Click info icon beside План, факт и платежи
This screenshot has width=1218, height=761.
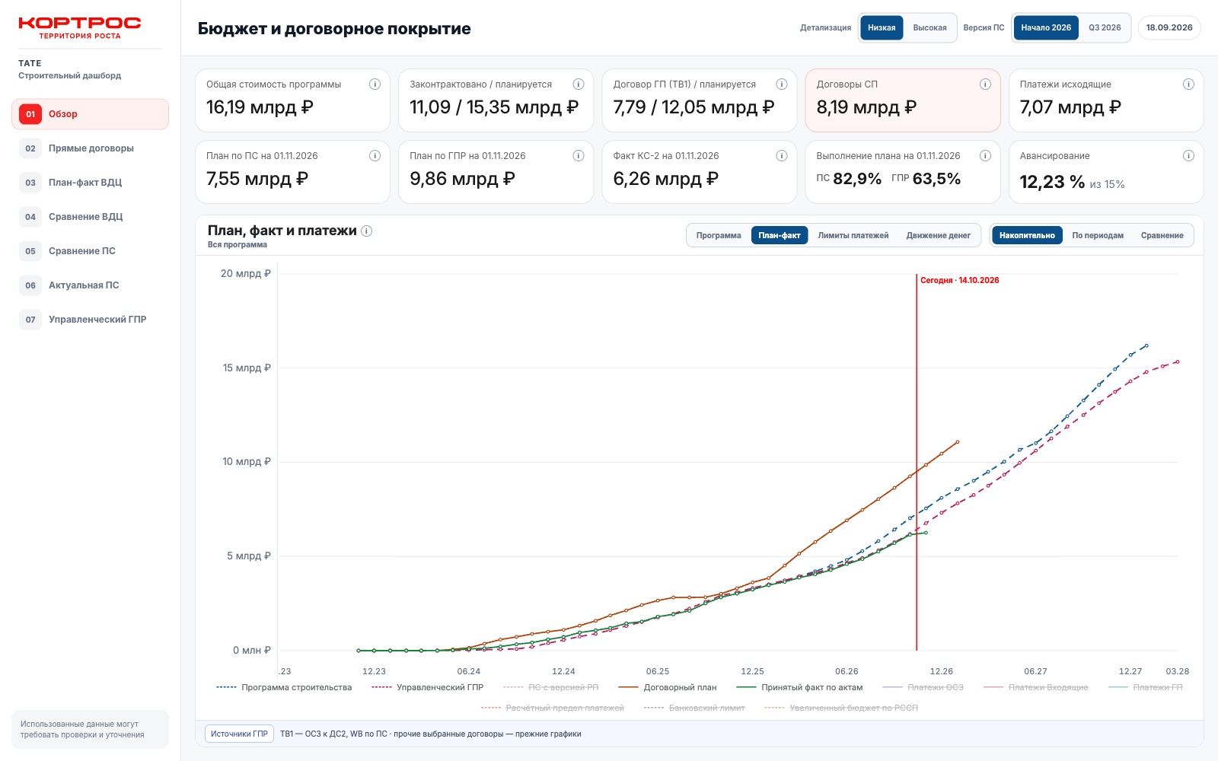tap(366, 231)
